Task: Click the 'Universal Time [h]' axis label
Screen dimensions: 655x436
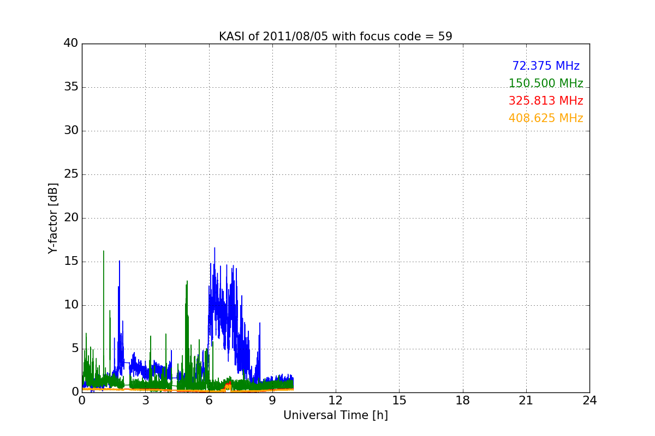Action: [336, 415]
